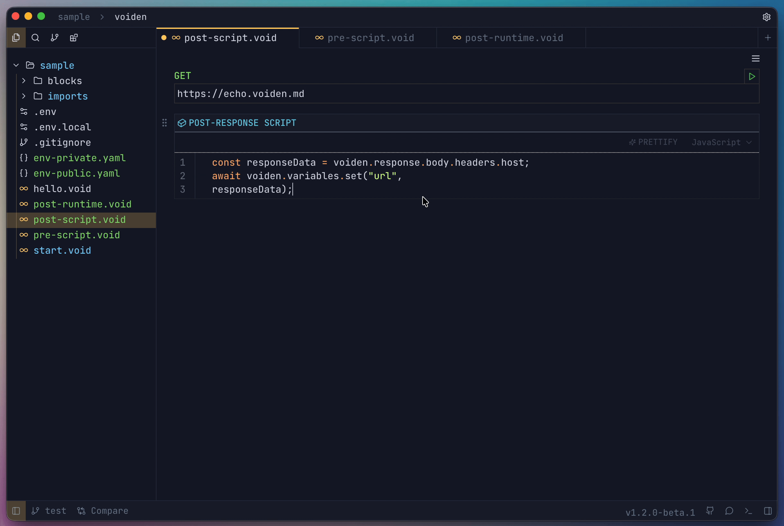This screenshot has height=526, width=784.
Task: Switch to the post-runtime.void tab
Action: point(513,38)
